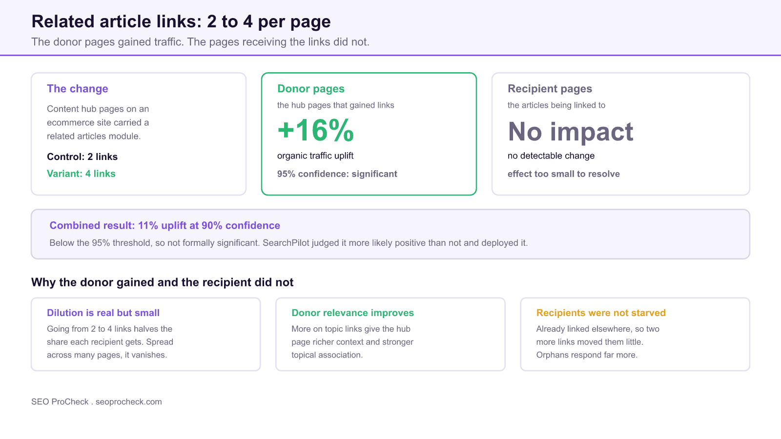This screenshot has height=439, width=781.
Task: Click the 'Going from 2 to 4 links halves' paragraph
Action: tap(110, 342)
